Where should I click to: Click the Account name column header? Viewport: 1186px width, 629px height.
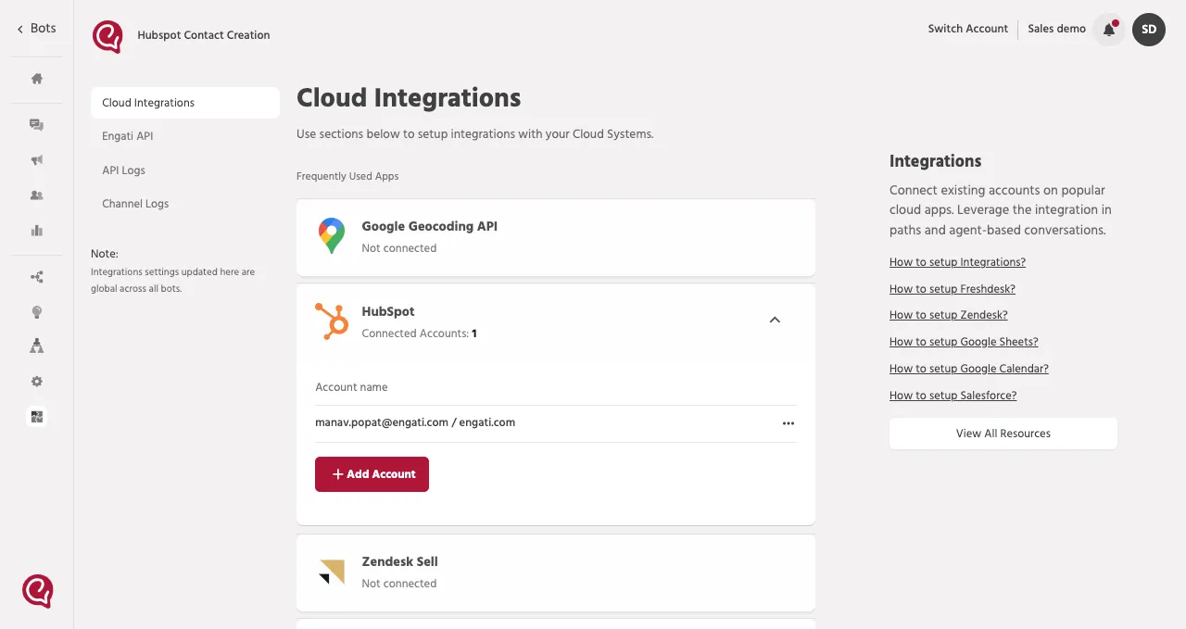pos(351,387)
